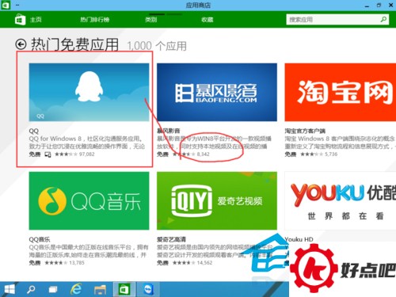This screenshot has width=396, height=297.
Task: Open File Explorer from taskbar
Action: pyautogui.click(x=100, y=290)
